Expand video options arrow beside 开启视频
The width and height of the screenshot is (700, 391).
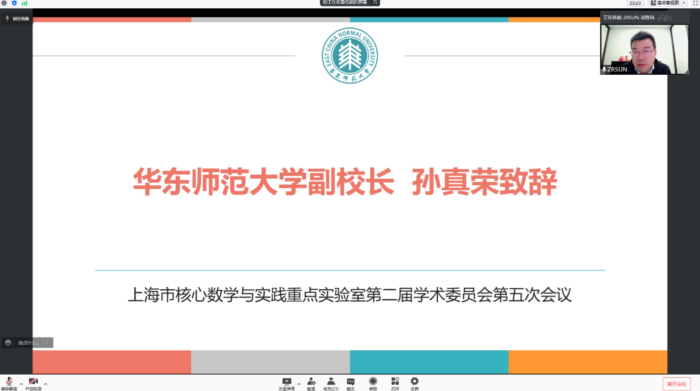click(x=45, y=383)
